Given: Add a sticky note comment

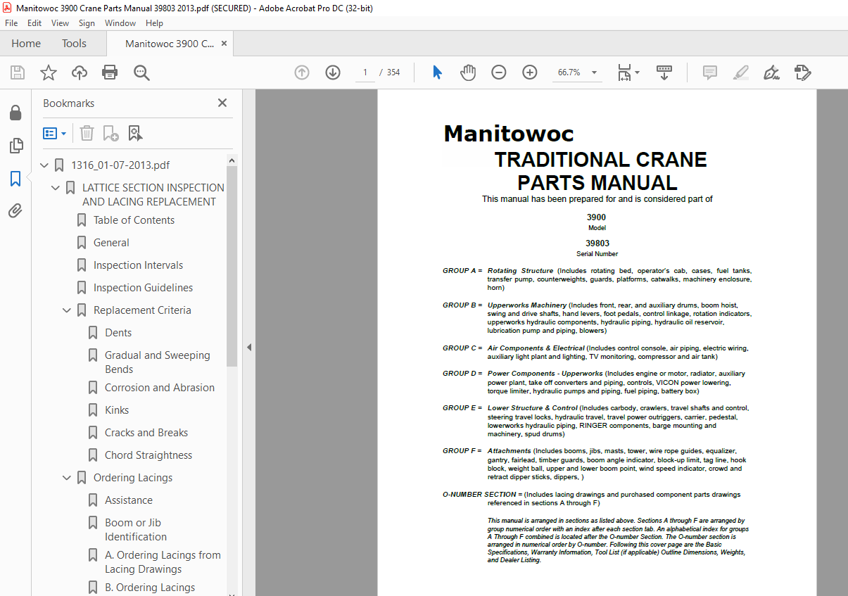Looking at the screenshot, I should point(710,72).
